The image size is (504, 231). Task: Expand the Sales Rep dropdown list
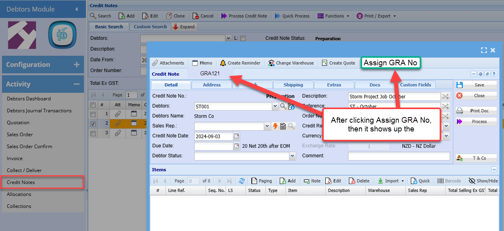pos(267,126)
